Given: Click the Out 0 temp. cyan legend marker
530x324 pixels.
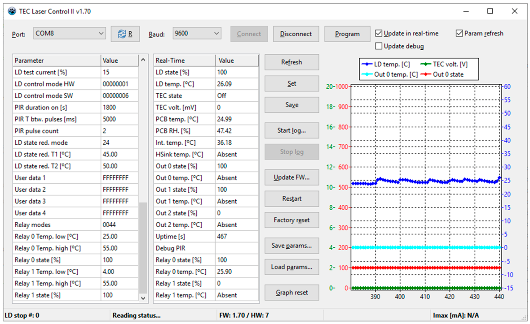Looking at the screenshot, I should click(367, 74).
